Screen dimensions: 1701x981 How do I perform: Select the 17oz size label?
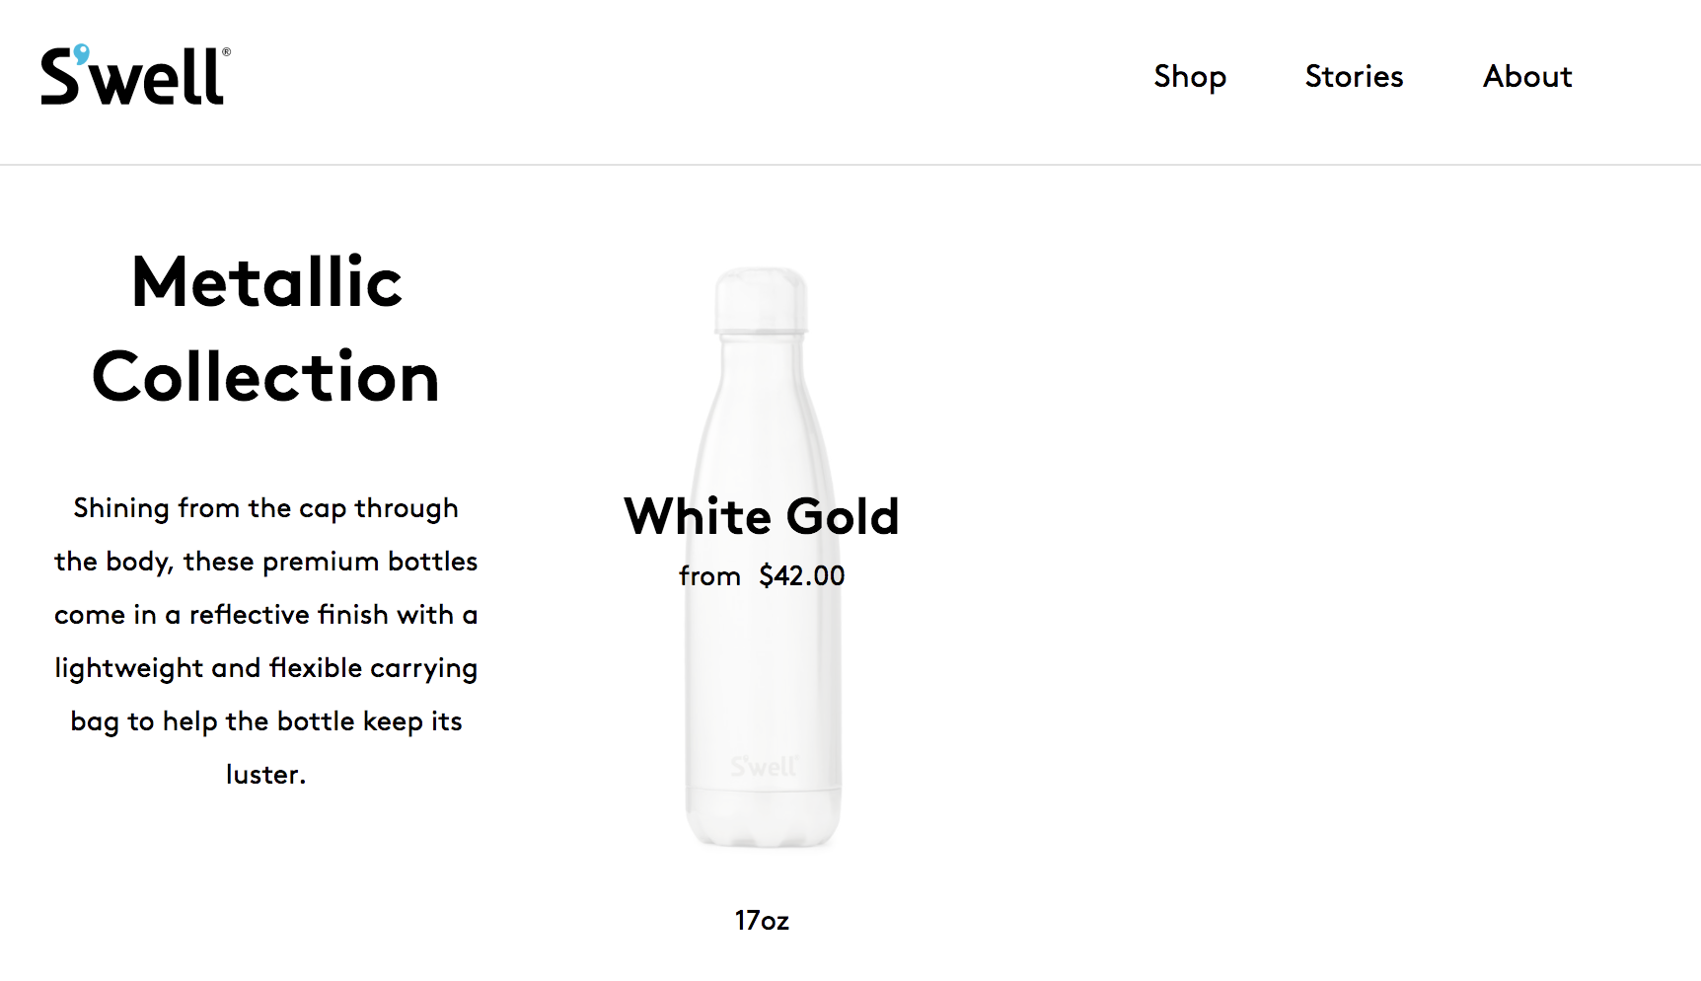(762, 920)
